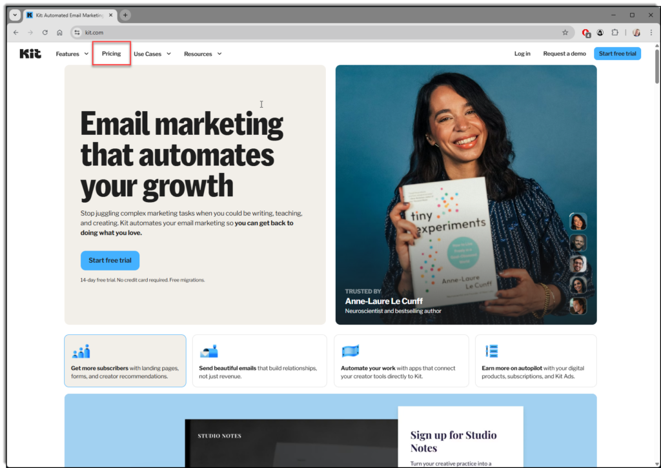Screen dimensions: 661x468
Task: Click the Kit logo in the navigation bar
Action: [30, 54]
